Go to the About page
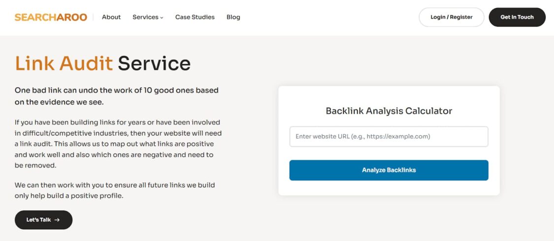Viewport: 554px width, 241px height. point(111,17)
